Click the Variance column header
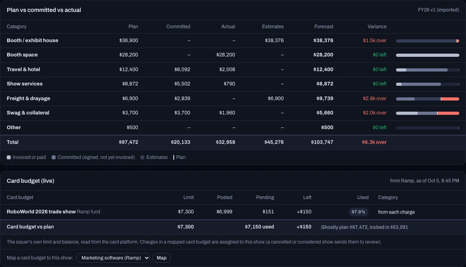The height and width of the screenshot is (267, 466). tap(377, 27)
